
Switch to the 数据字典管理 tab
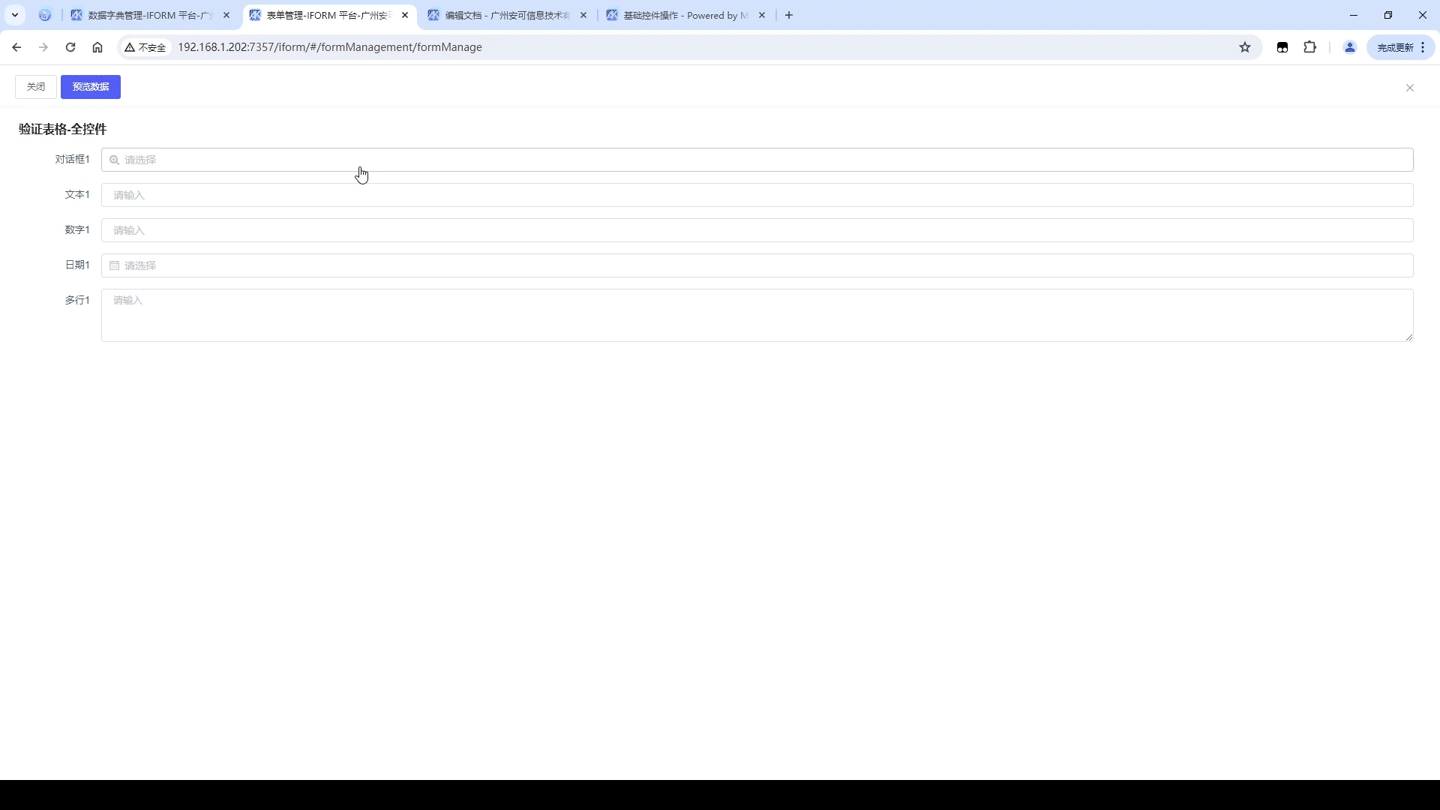pos(148,15)
